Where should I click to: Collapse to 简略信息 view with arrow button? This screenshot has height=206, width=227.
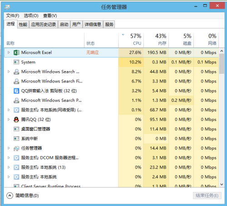tap(10, 196)
